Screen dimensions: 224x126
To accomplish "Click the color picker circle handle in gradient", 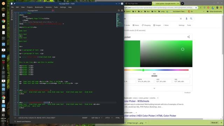I will pos(183,49).
